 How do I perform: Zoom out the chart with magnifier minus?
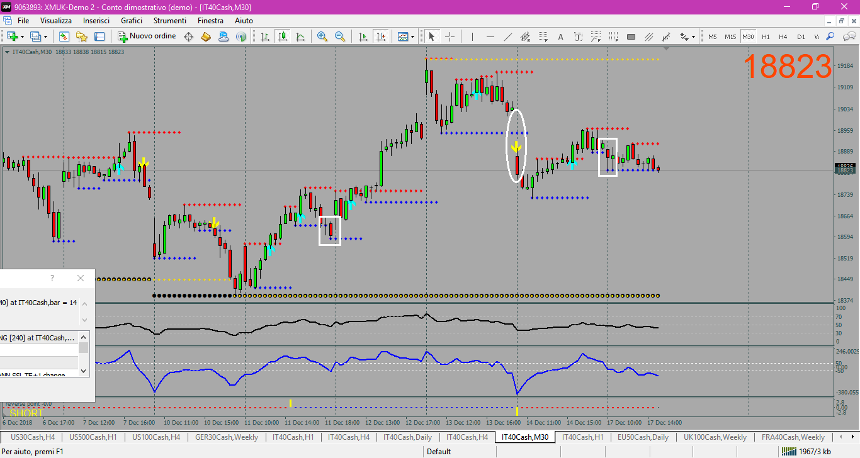pos(340,36)
